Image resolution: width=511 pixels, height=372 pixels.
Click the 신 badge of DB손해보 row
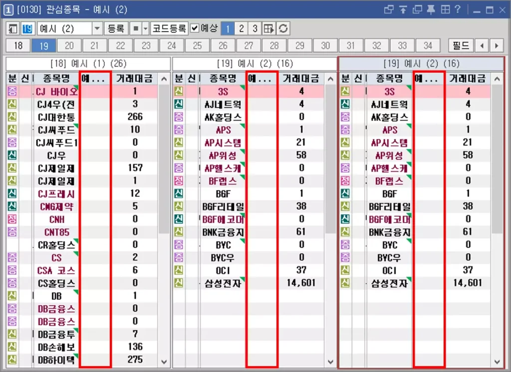(12, 347)
